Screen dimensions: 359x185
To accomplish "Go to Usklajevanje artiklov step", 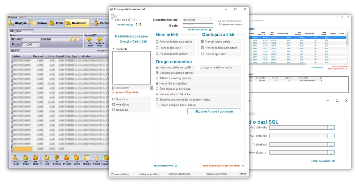I will tap(149, 174).
